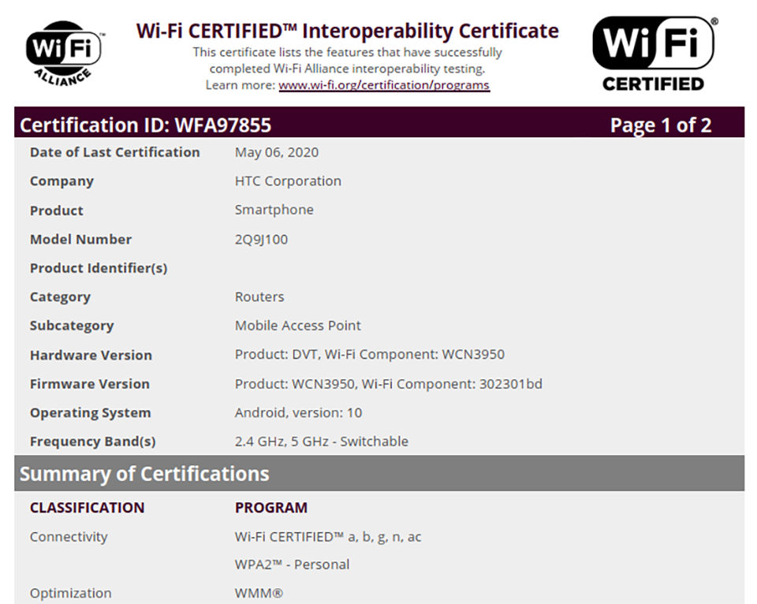Click the Product Identifier(s) label
The width and height of the screenshot is (757, 604).
[x=99, y=268]
